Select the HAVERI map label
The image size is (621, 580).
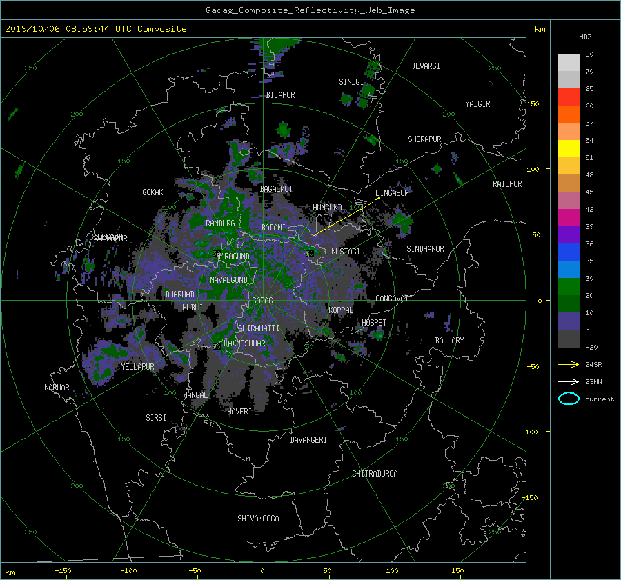239,412
